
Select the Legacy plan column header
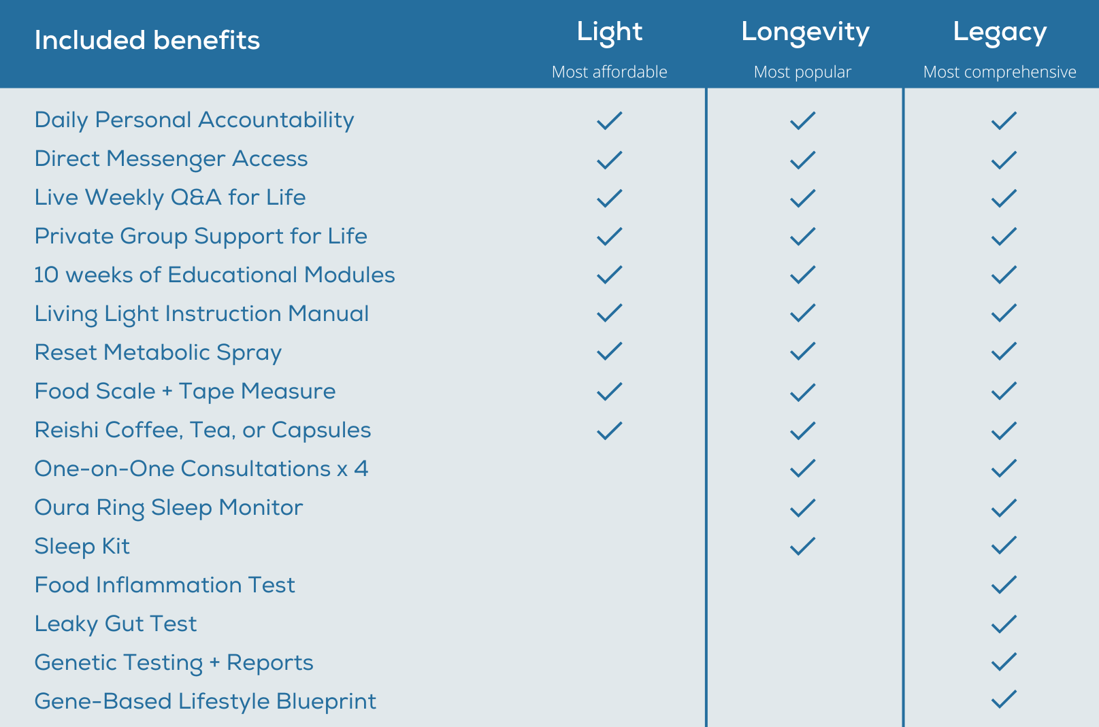999,32
